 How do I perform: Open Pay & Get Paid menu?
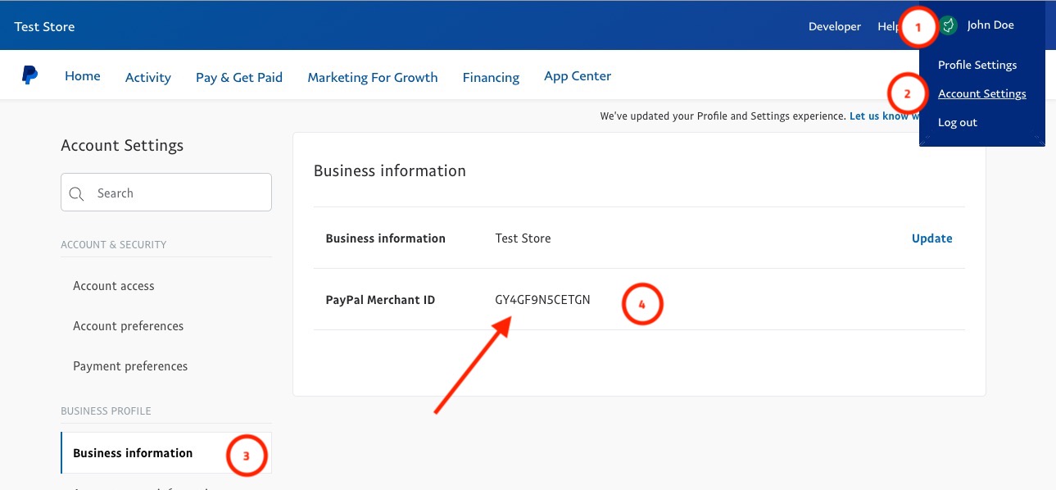(239, 77)
